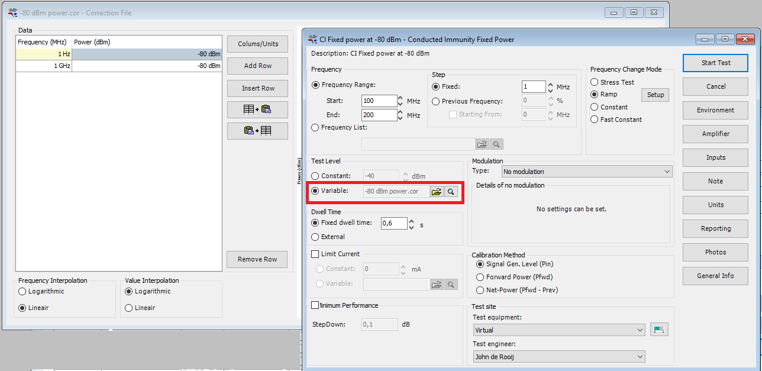Click Colums/Units button in Correction File
Screen dimensions: 762x371
pyautogui.click(x=257, y=44)
